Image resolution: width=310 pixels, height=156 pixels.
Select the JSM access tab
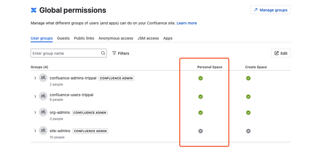tap(148, 38)
